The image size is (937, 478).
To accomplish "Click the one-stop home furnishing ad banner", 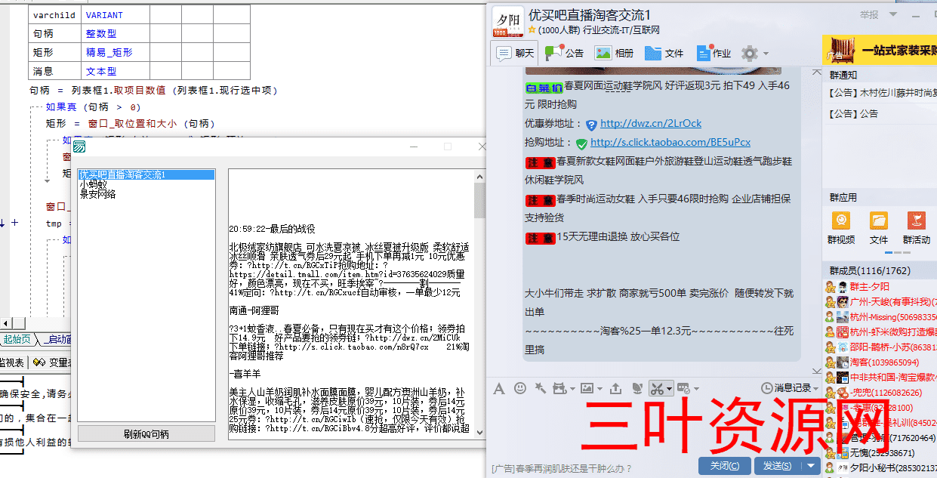I will click(x=880, y=50).
